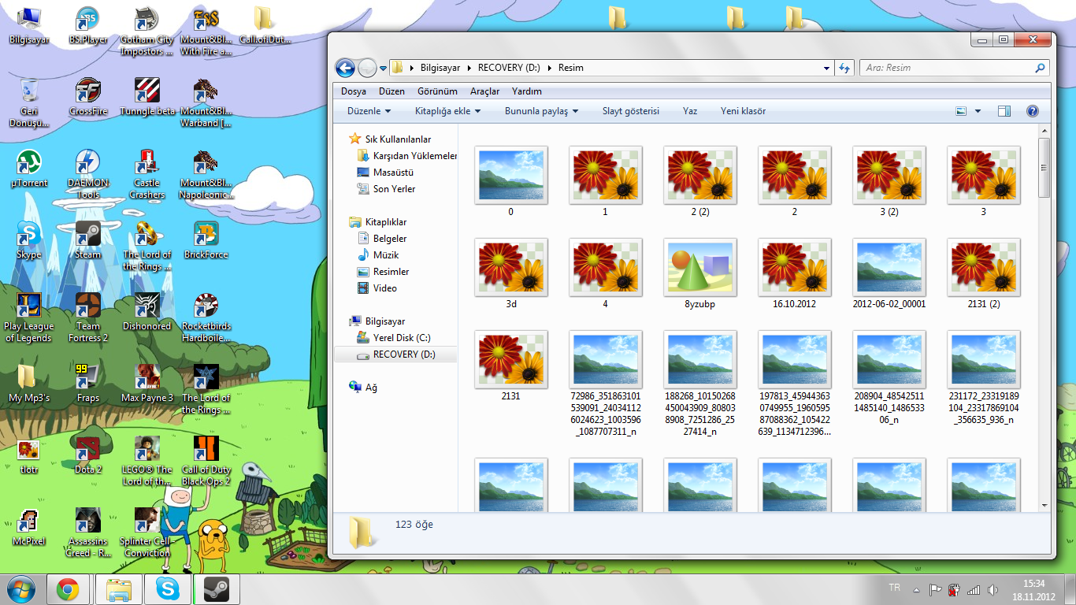
Task: Open the volume icon in system tray
Action: point(992,589)
